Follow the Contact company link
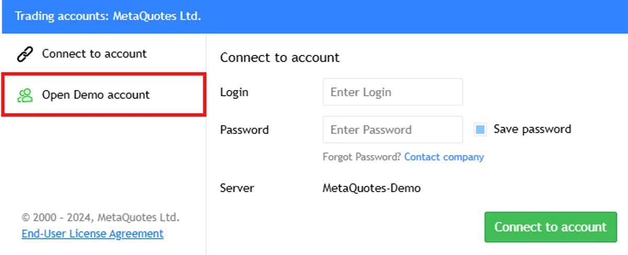 coord(444,157)
